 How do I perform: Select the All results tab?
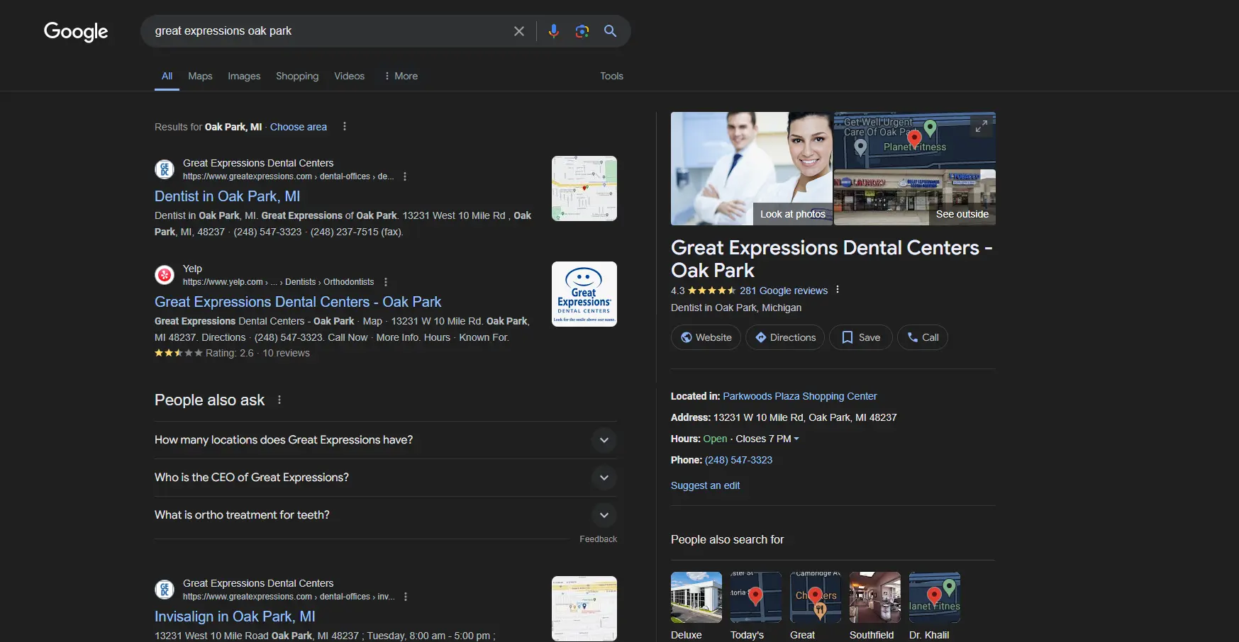click(x=167, y=76)
